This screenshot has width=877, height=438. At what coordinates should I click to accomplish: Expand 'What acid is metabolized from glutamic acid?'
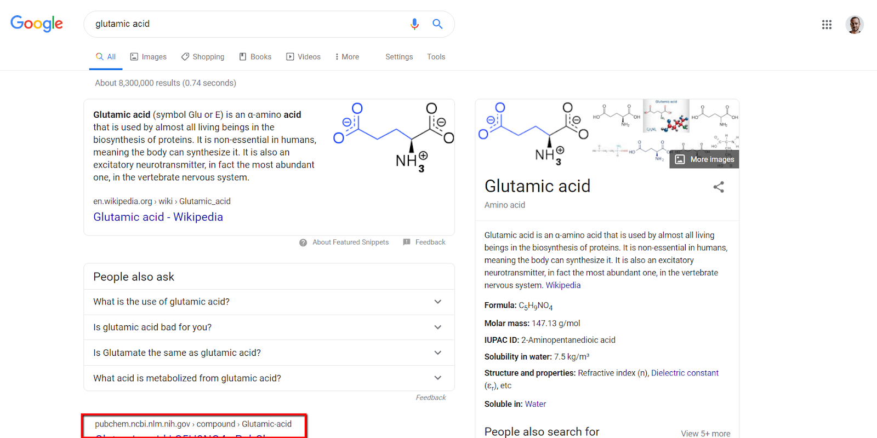click(269, 378)
